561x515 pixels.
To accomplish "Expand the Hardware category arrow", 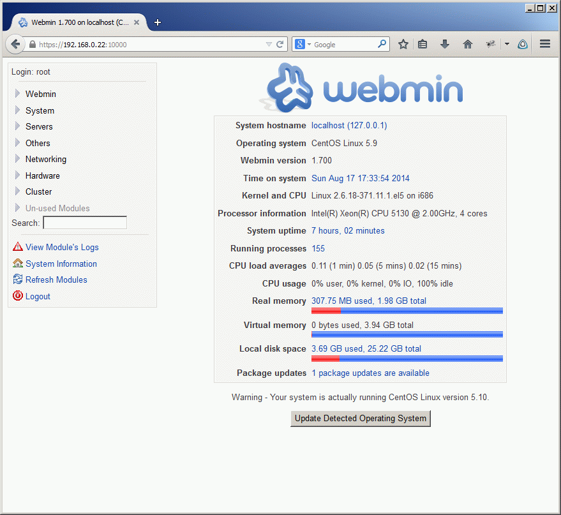I will tap(17, 175).
